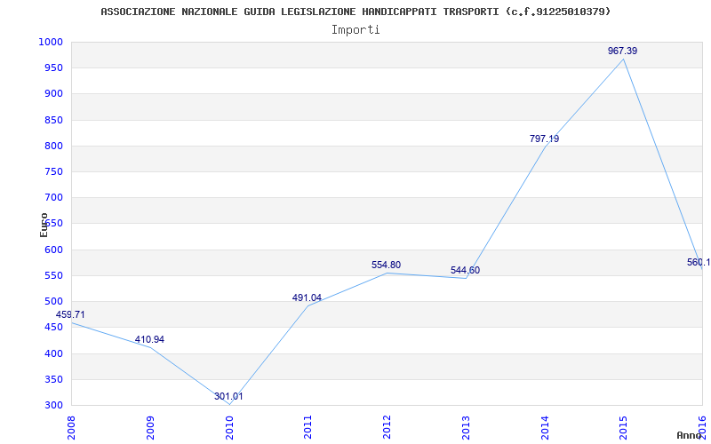Click the Anno x-axis title
Viewport: 711px width, 444px height.
click(689, 435)
